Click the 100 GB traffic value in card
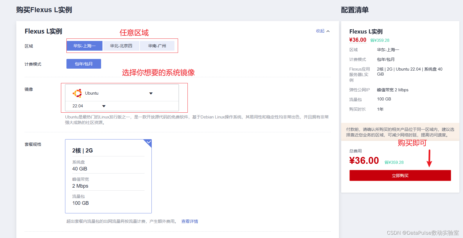The width and height of the screenshot is (463, 238). 81,203
